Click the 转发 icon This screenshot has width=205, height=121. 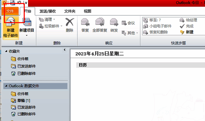click(x=114, y=22)
